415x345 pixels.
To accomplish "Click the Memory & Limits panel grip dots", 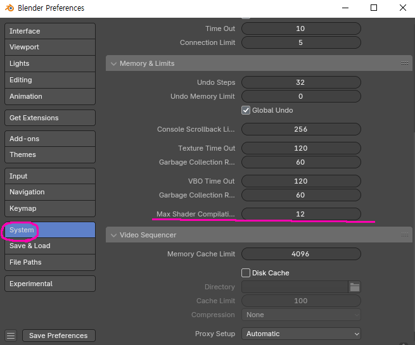I will [x=404, y=63].
